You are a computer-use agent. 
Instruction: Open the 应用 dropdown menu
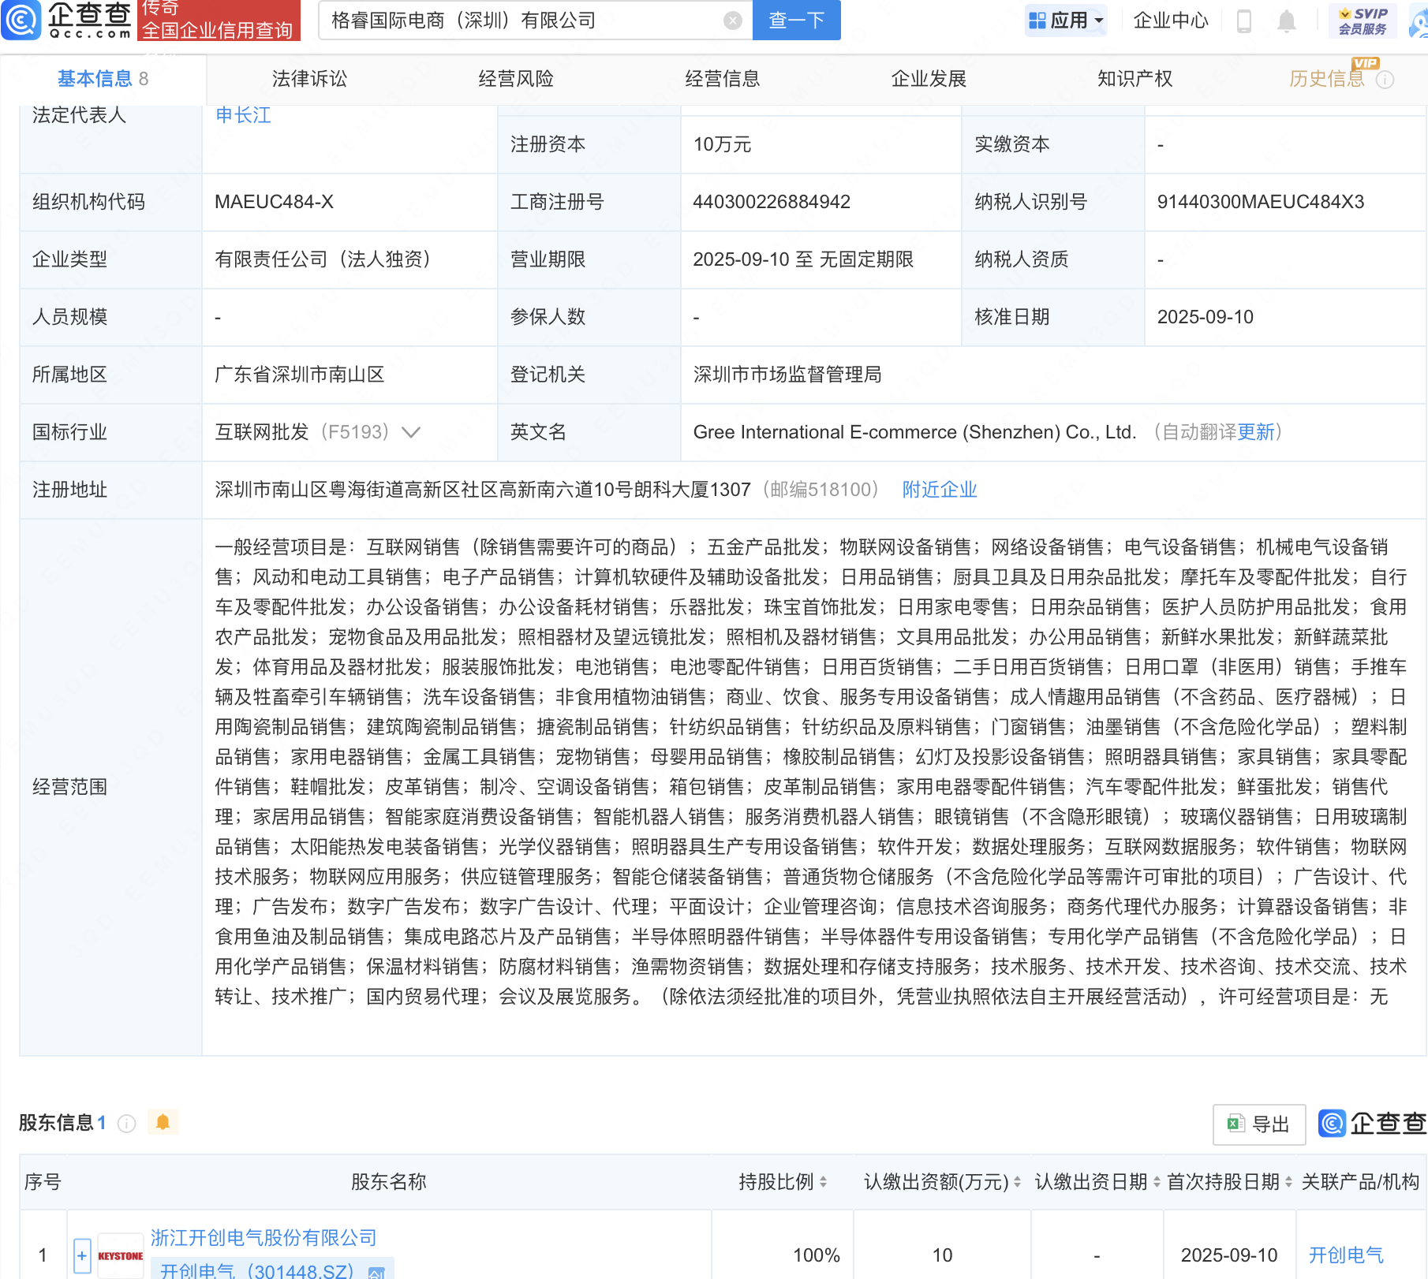coord(1066,21)
